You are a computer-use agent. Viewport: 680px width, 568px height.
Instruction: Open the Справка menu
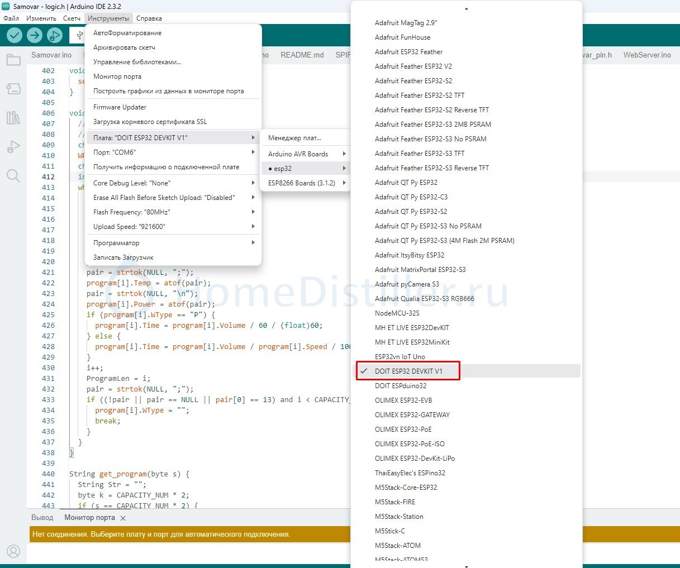point(149,18)
